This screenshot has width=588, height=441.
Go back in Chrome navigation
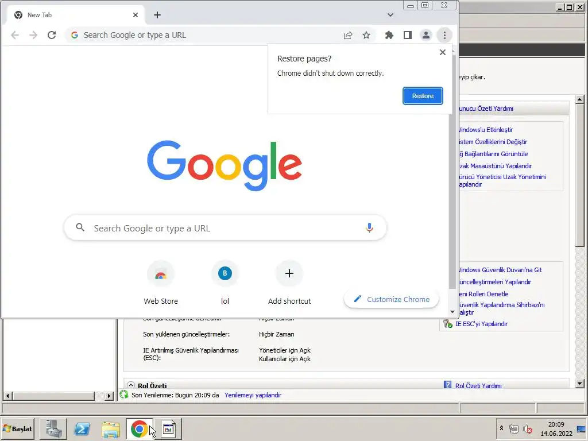pyautogui.click(x=15, y=35)
